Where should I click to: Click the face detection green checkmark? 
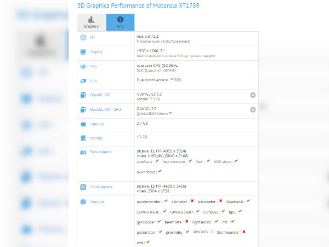(x=190, y=161)
